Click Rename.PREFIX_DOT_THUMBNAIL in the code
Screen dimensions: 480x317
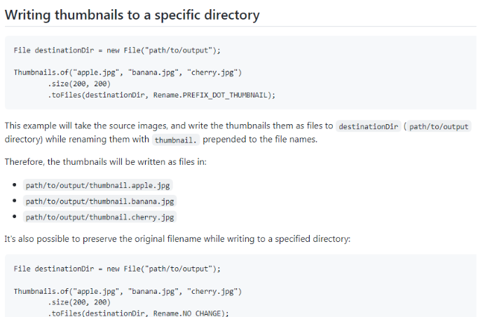pyautogui.click(x=226, y=95)
